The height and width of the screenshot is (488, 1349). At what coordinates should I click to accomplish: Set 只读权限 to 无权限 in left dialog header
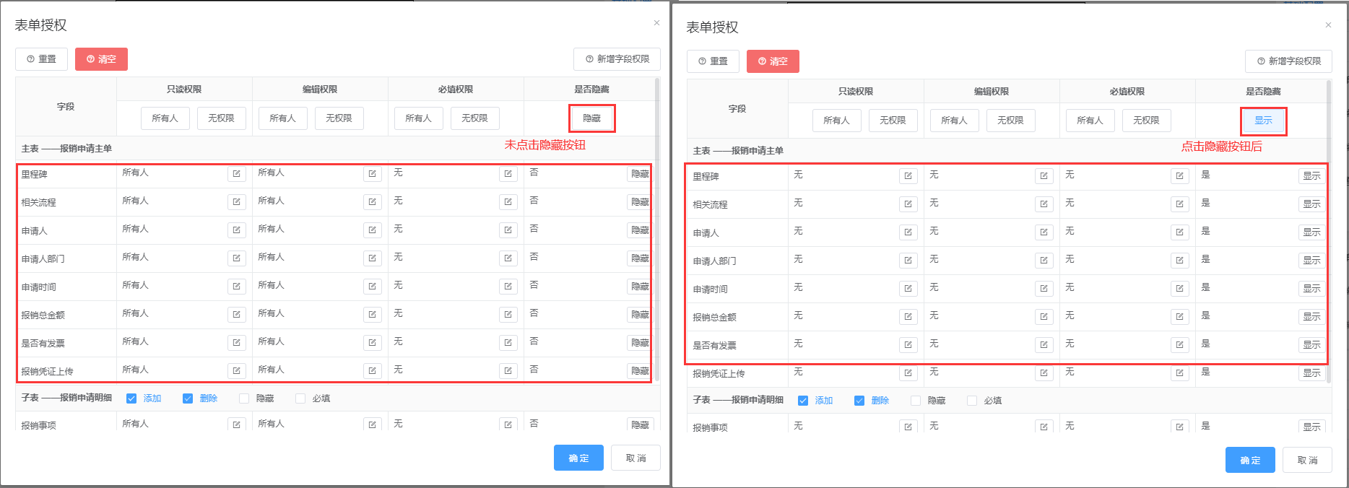pos(221,118)
